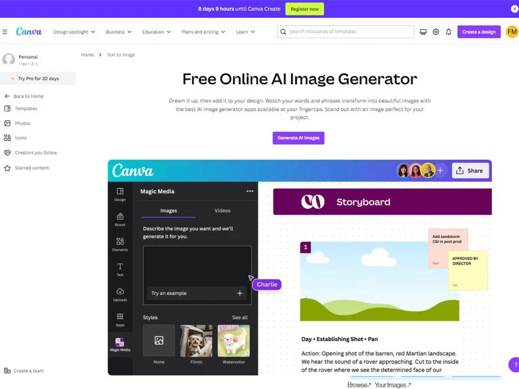
Task: Select the Uploads tool in editor sidebar
Action: (120, 294)
